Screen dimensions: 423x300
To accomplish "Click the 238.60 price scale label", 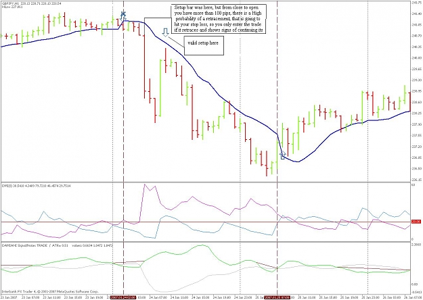I will pyautogui.click(x=416, y=102).
